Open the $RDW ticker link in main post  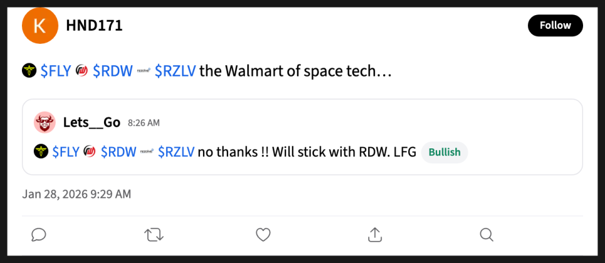[112, 71]
